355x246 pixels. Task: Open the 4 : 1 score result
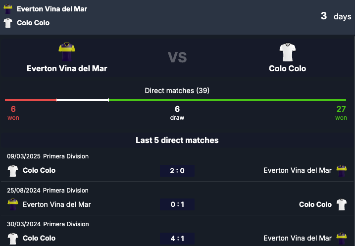tap(177, 239)
